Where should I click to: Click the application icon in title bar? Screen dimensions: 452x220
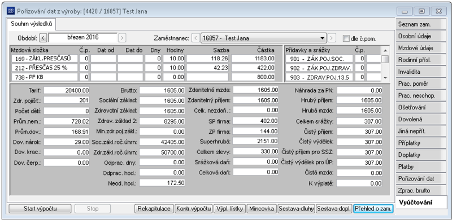click(11, 11)
